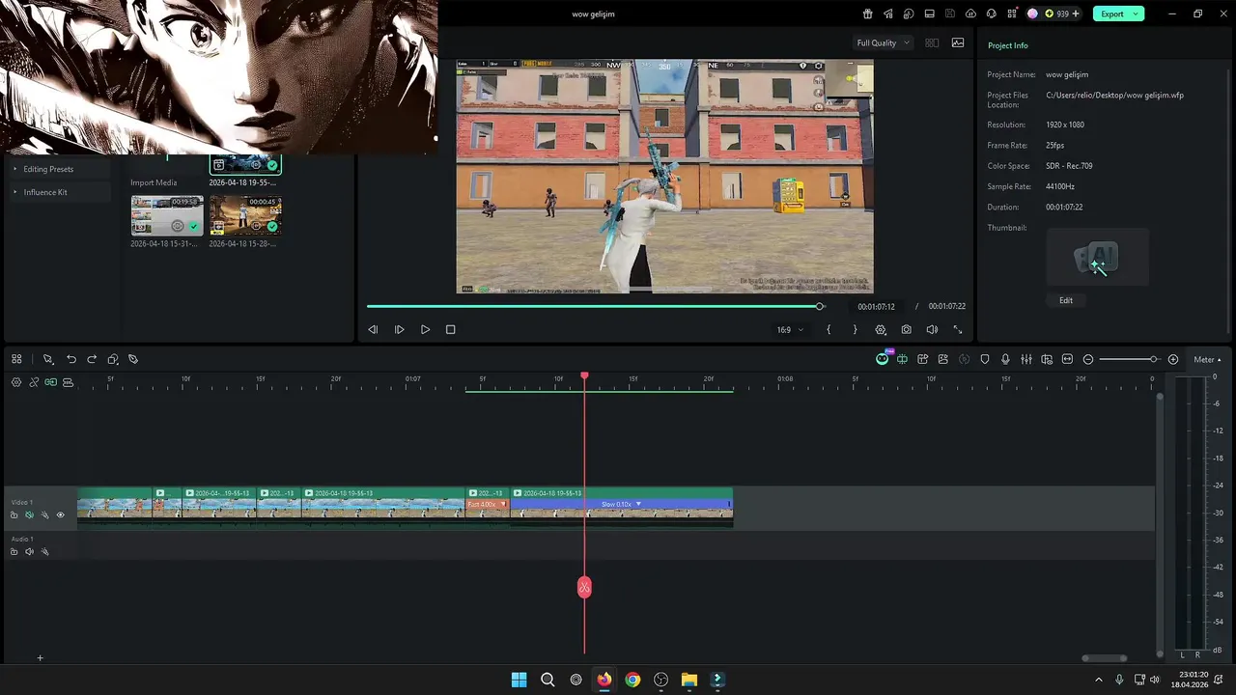Viewport: 1236px width, 695px height.
Task: Zoom out timeline with the minus icon
Action: tap(1088, 359)
